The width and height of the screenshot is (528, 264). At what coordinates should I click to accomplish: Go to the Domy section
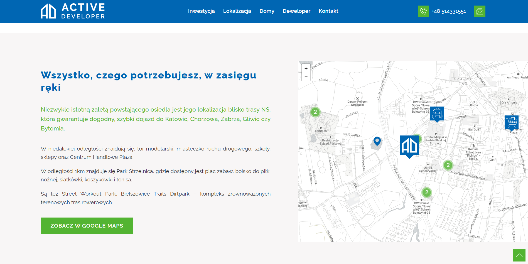pyautogui.click(x=267, y=11)
